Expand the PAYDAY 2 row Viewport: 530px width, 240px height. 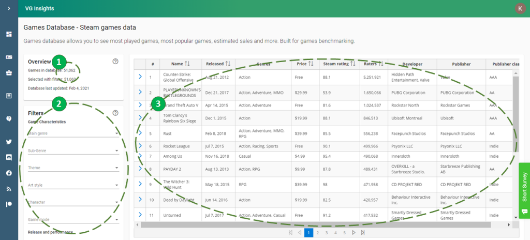tap(140, 168)
